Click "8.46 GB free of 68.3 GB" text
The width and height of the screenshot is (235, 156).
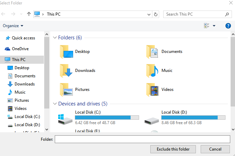tap(182, 123)
